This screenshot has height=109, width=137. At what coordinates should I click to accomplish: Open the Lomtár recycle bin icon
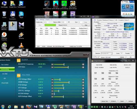[x=4, y=15]
